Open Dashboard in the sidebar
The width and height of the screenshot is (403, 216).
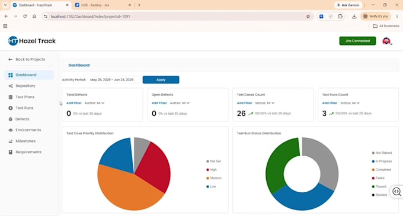pyautogui.click(x=29, y=75)
